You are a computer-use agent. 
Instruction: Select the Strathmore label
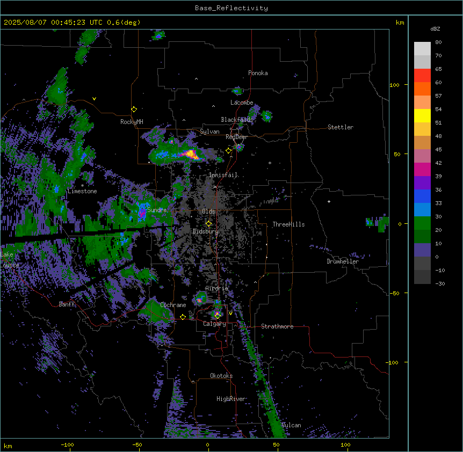coord(277,326)
